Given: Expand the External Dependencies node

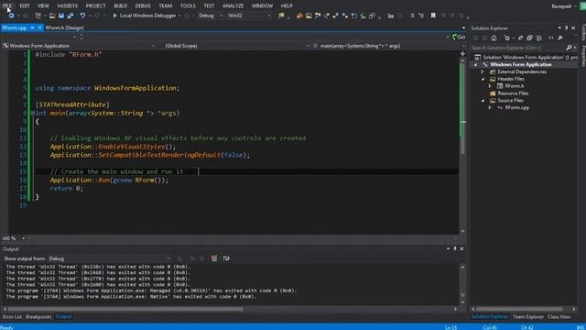Looking at the screenshot, I should coord(483,71).
